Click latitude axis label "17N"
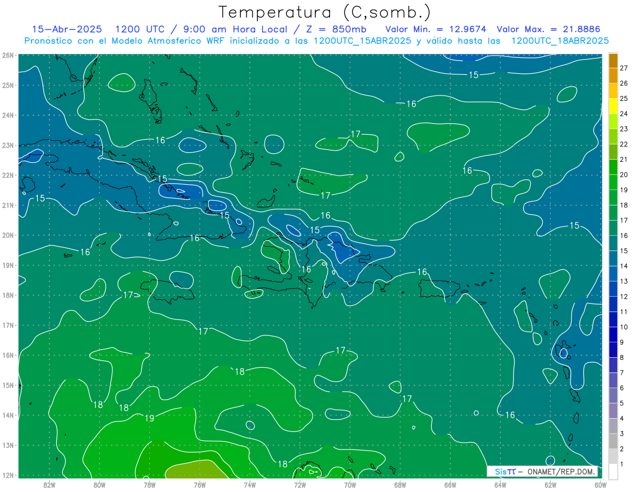This screenshot has height=492, width=638. [7, 325]
